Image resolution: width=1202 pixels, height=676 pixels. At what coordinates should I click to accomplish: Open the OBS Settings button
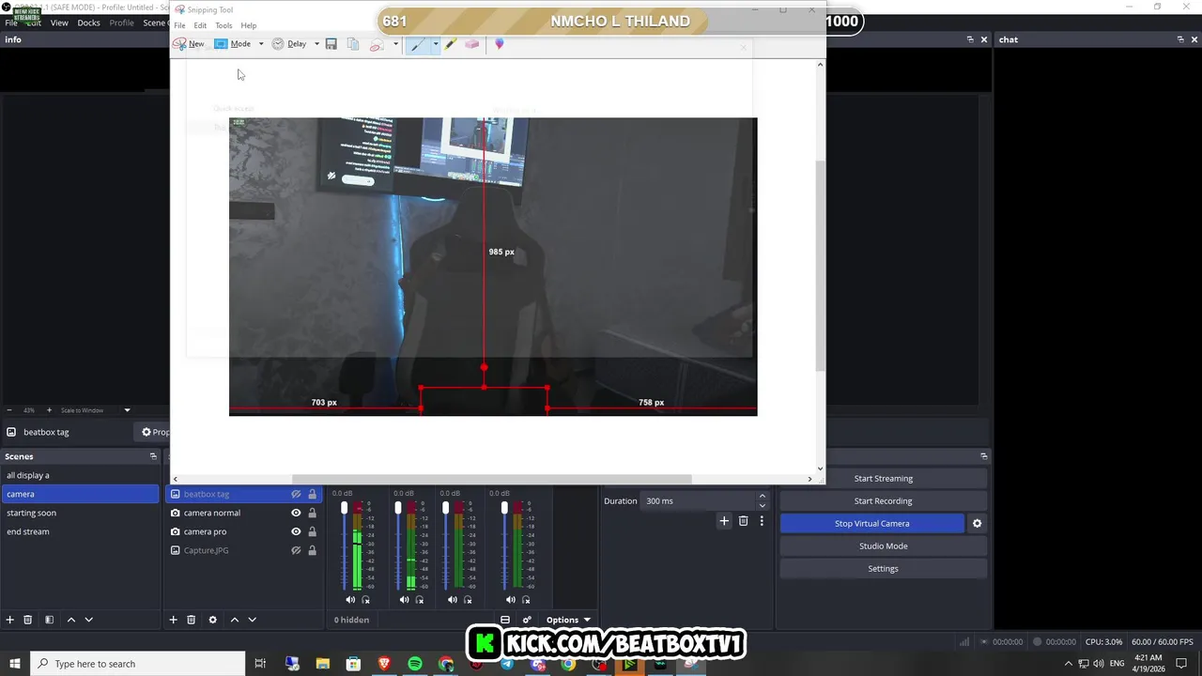[x=883, y=568]
